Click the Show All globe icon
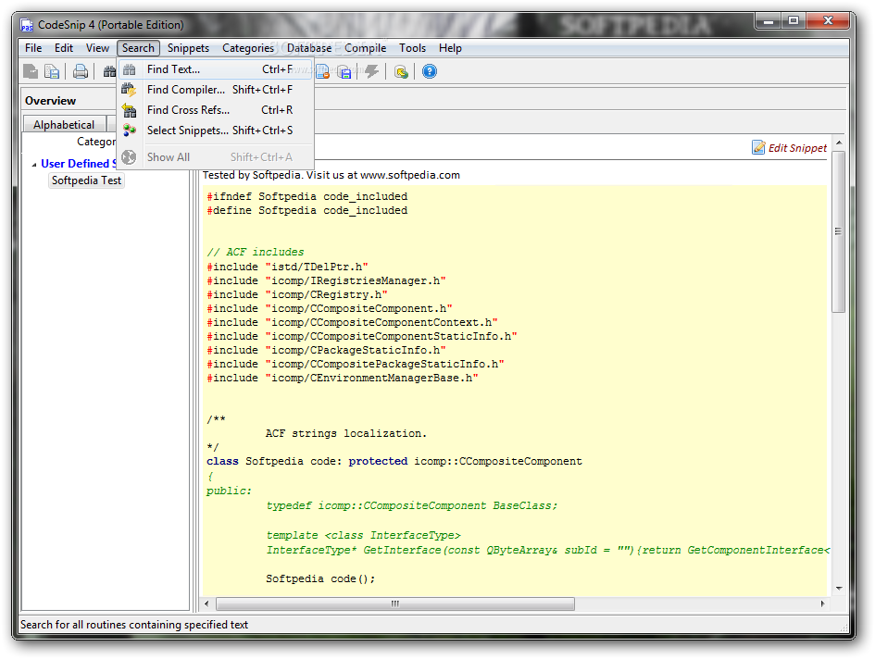Image resolution: width=875 pixels, height=659 pixels. click(x=129, y=156)
